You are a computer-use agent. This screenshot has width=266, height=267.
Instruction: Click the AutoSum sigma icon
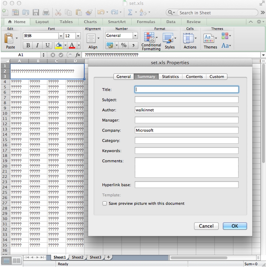(130, 12)
